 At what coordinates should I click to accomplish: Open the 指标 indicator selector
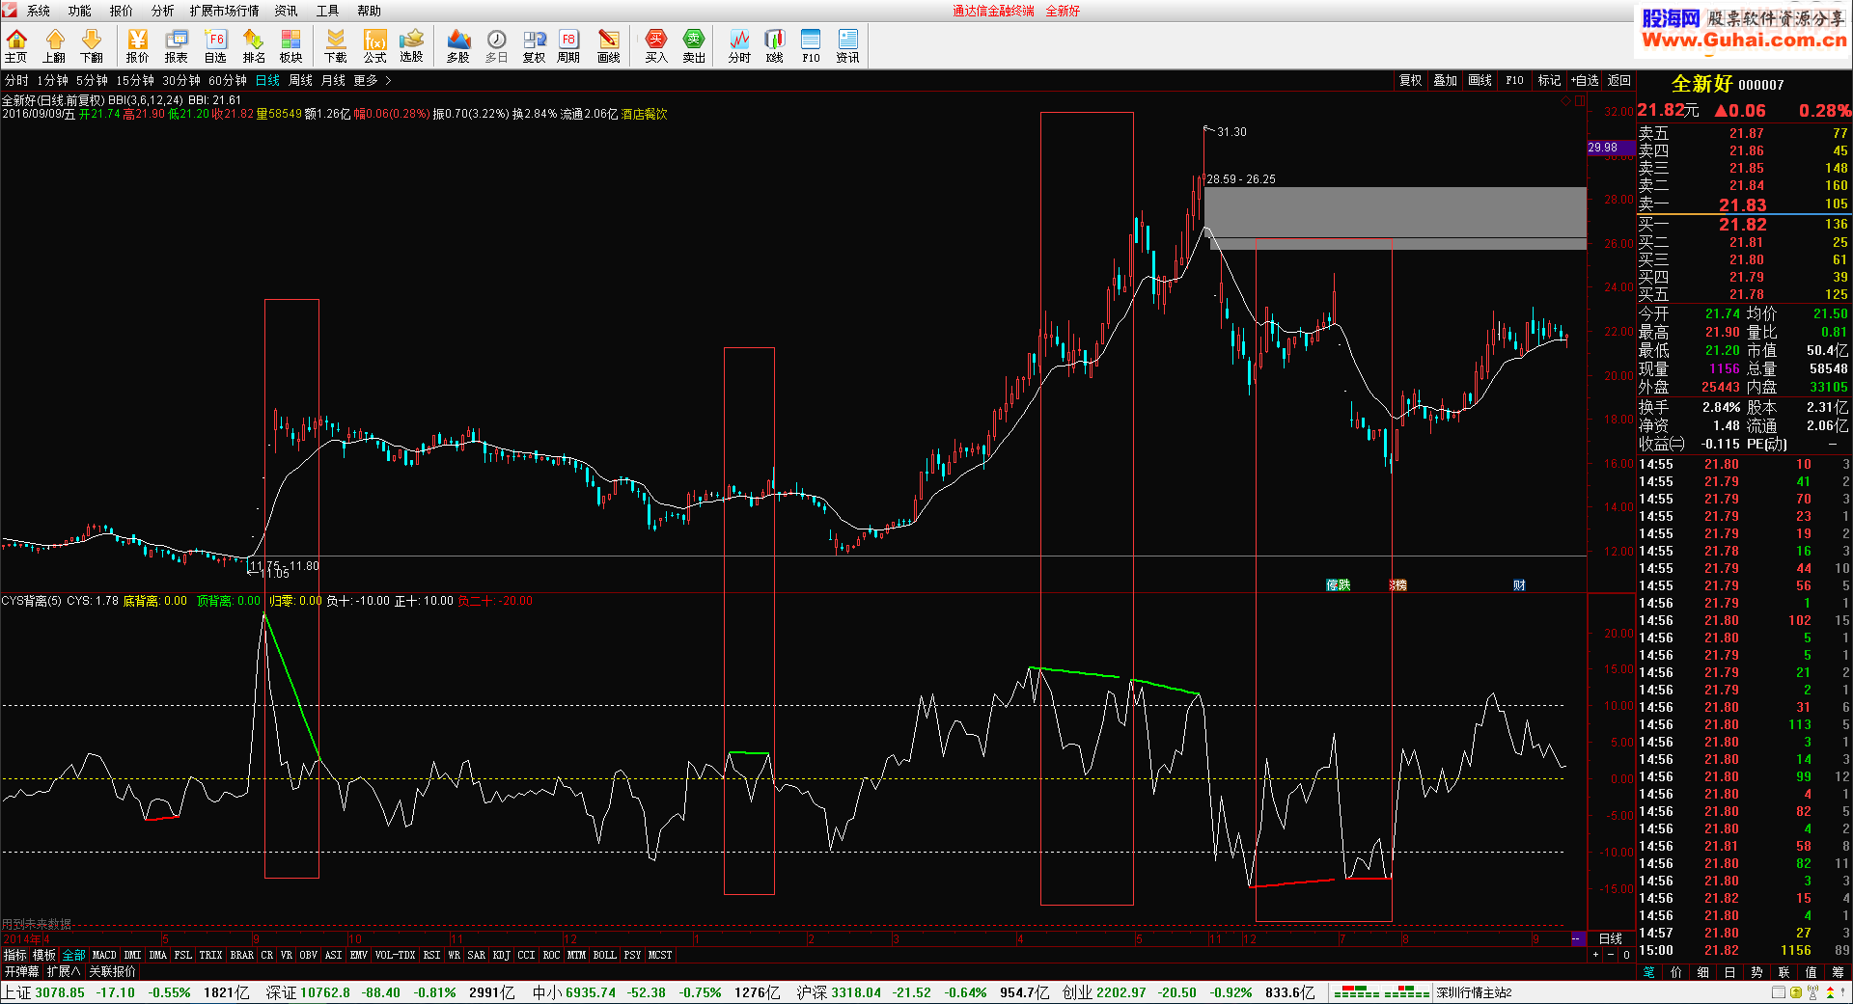pyautogui.click(x=15, y=955)
